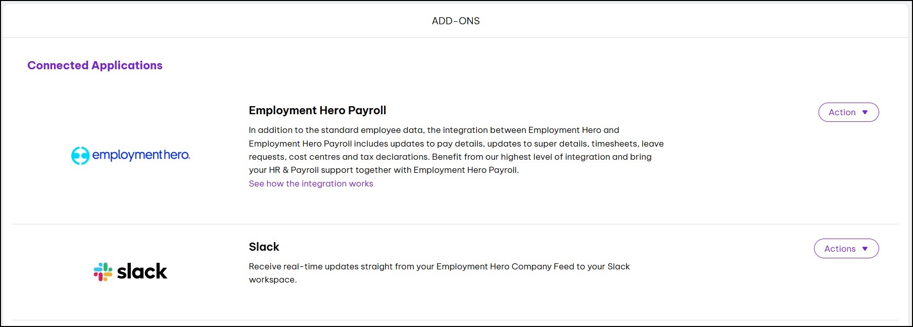This screenshot has width=913, height=327.
Task: Click the triangle arrow on Slack's Actions button
Action: click(865, 249)
